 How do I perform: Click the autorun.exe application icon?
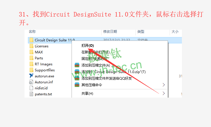(31, 76)
